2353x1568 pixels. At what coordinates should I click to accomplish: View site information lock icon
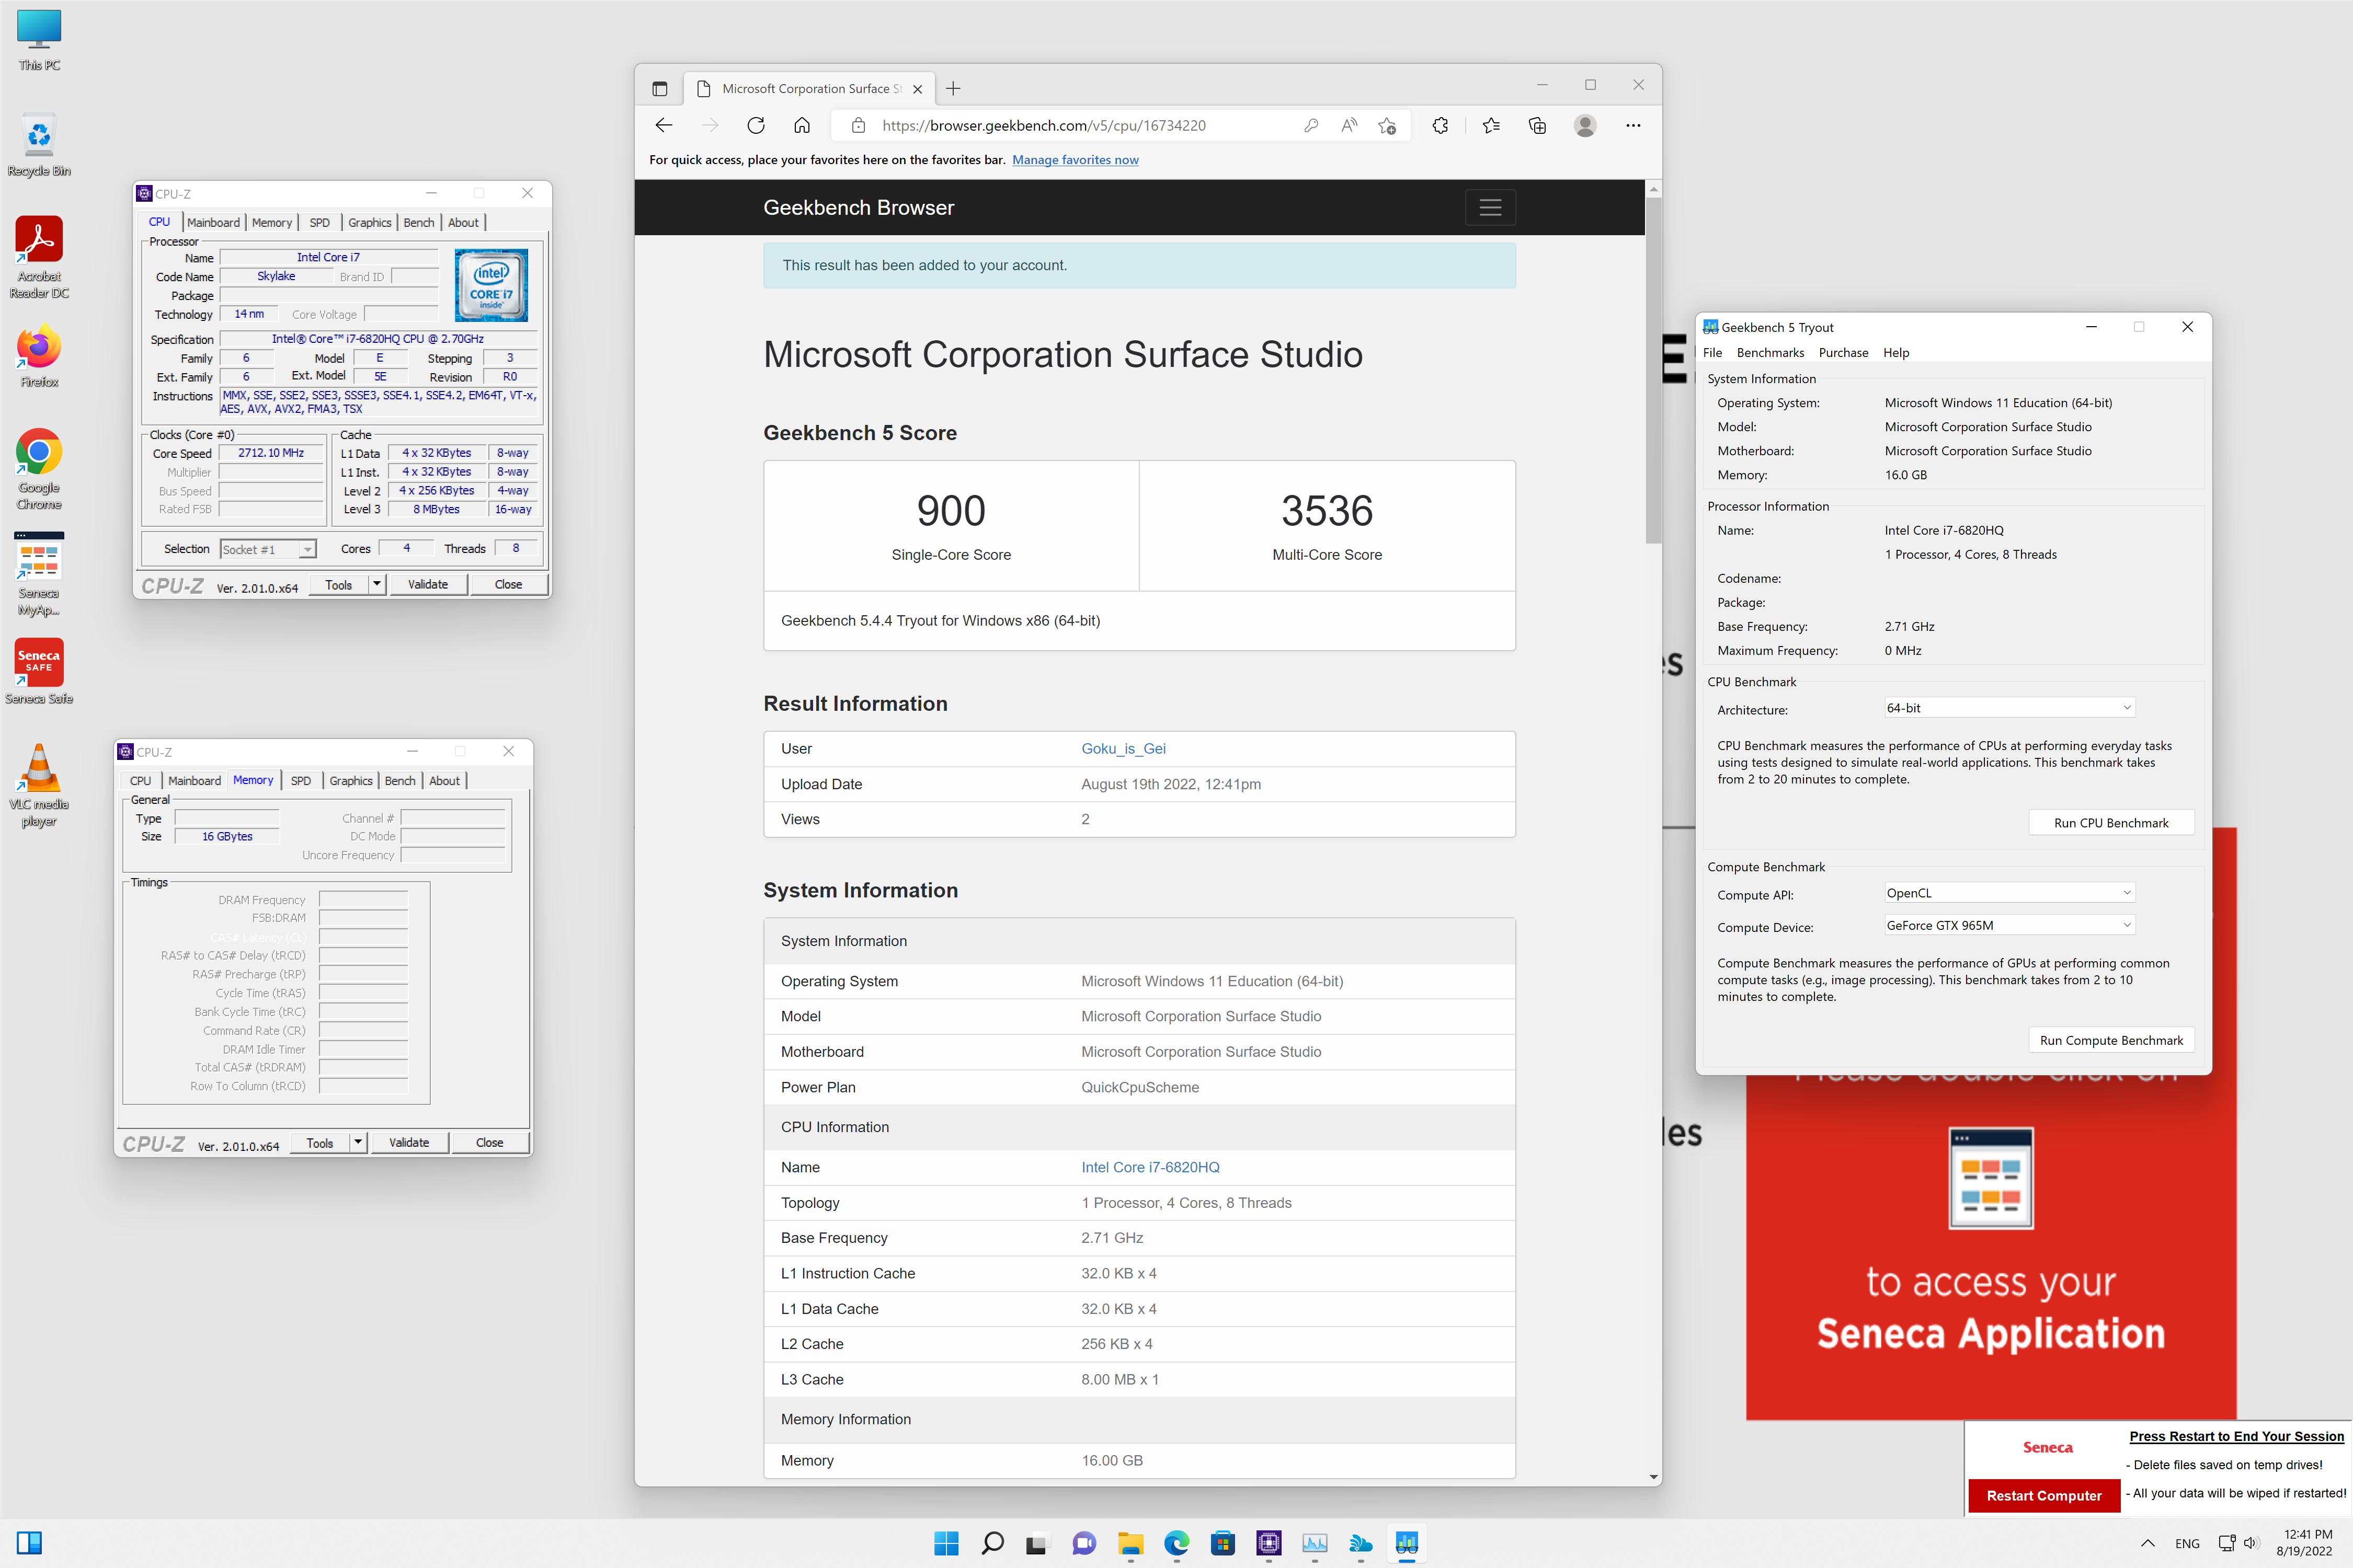point(858,125)
